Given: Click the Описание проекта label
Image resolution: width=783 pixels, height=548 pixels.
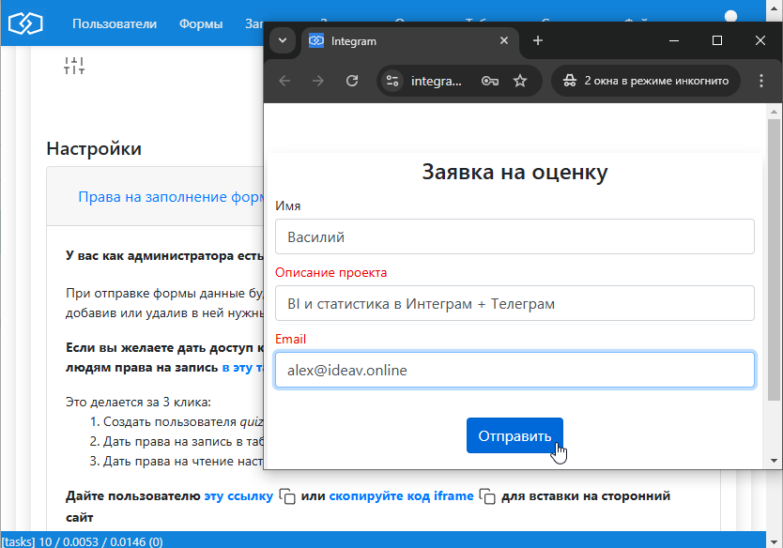Looking at the screenshot, I should 331,272.
